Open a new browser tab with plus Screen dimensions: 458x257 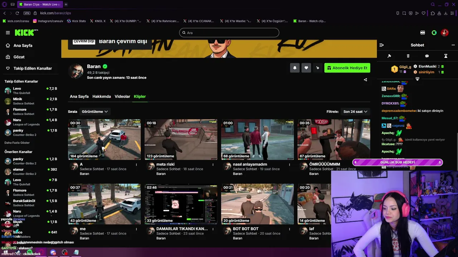pyautogui.click(x=66, y=4)
